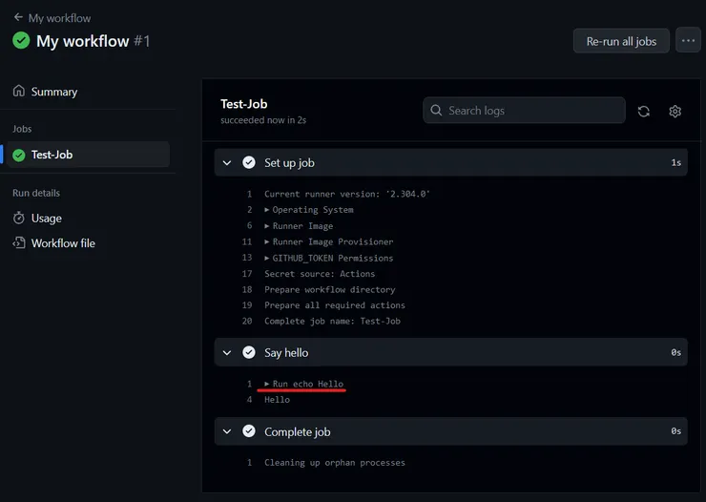706x502 pixels.
Task: Collapse the Complete job step
Action: click(227, 432)
